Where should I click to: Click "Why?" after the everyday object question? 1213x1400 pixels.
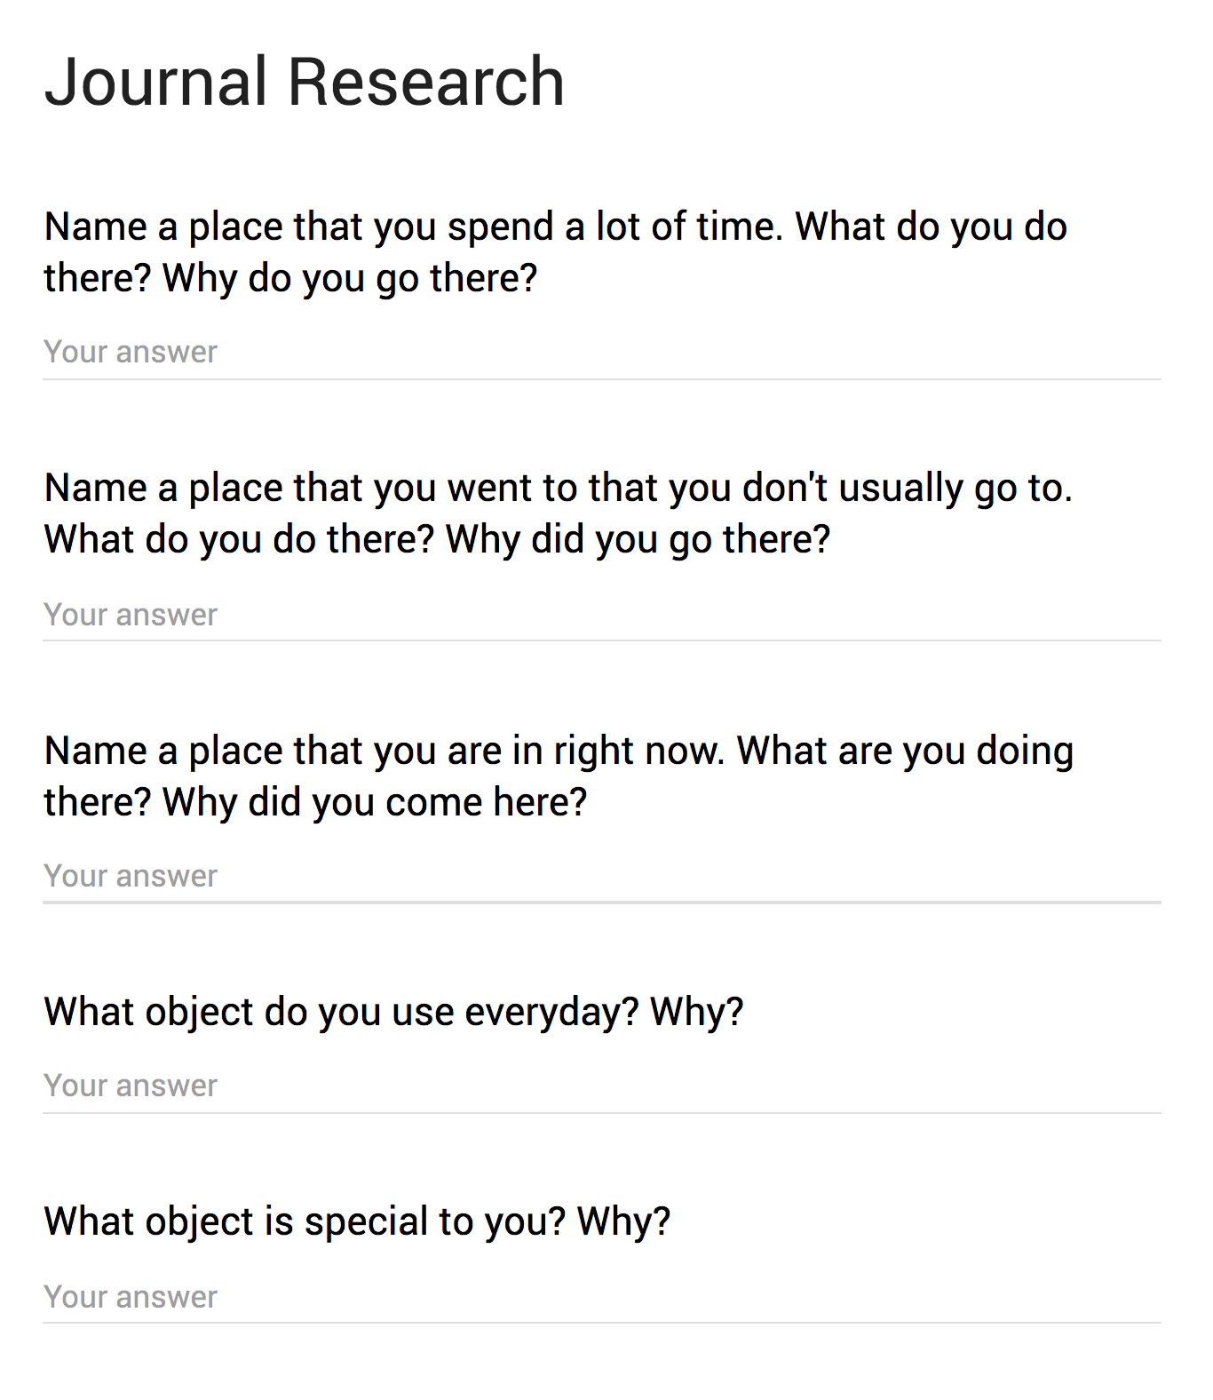click(697, 1013)
